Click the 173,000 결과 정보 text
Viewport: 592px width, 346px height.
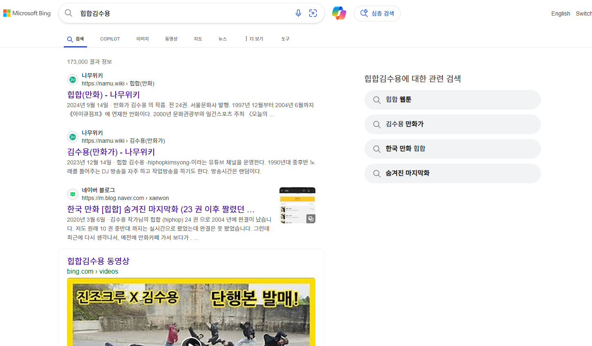click(x=89, y=62)
